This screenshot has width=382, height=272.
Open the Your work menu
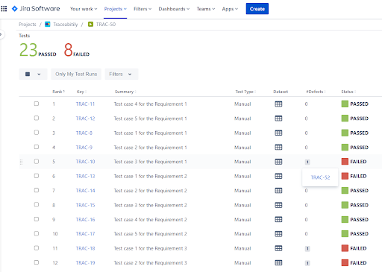84,9
